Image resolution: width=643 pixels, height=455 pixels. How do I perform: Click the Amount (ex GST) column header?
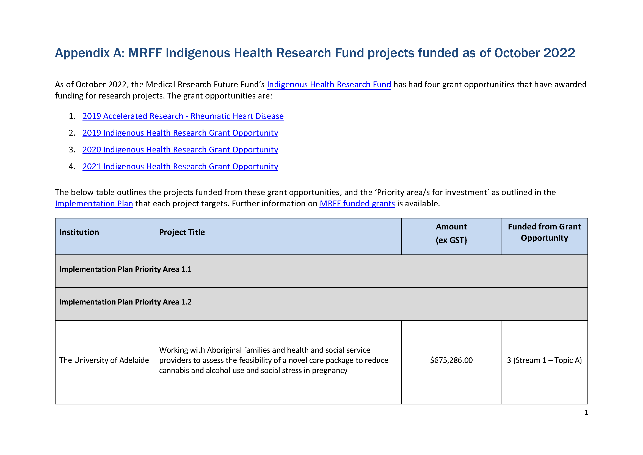[451, 237]
